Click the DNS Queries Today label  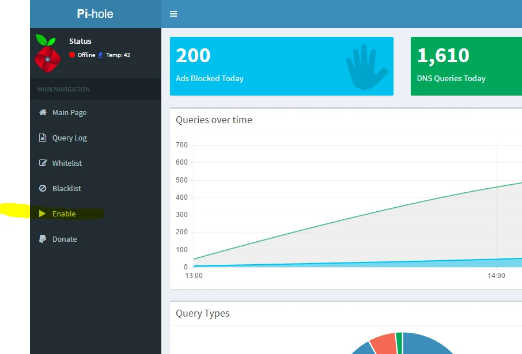tap(451, 78)
